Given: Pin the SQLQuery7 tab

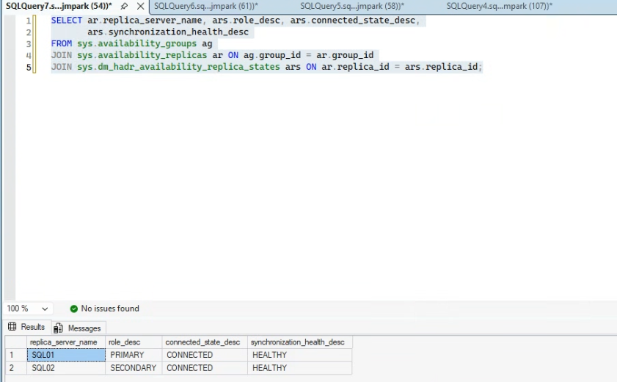Looking at the screenshot, I should 124,6.
